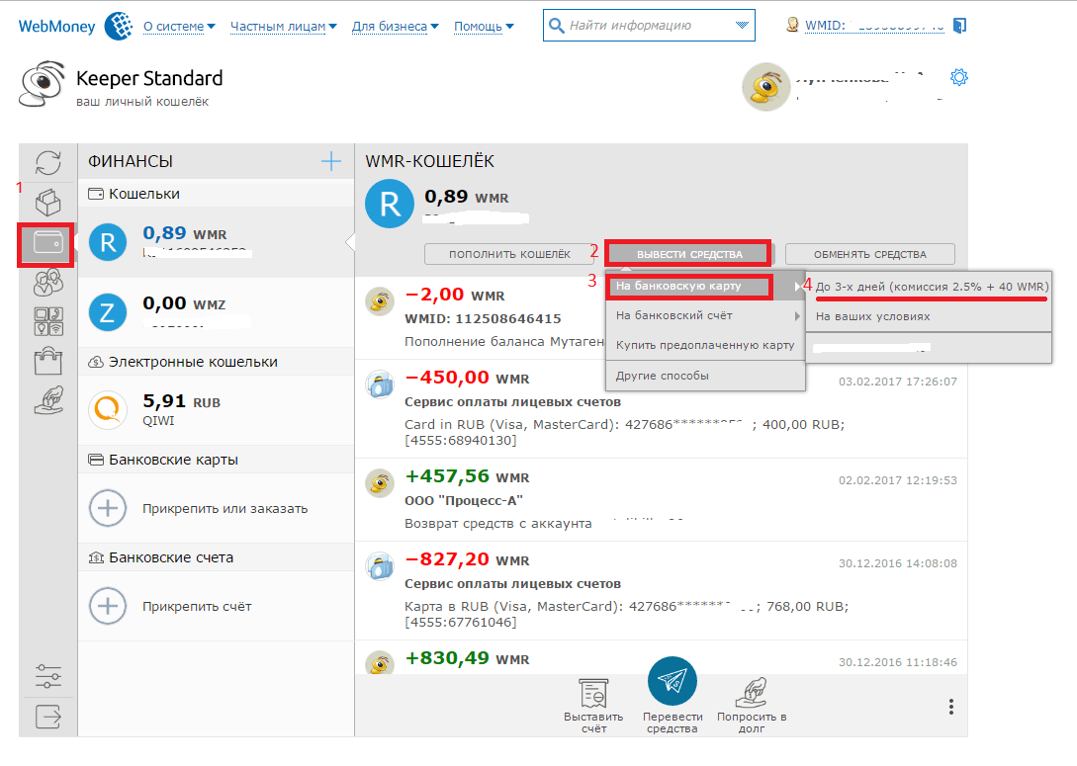Click the ПОПОЛНИТЬ КОШЕЛЁК button
This screenshot has width=1077, height=766.
click(x=509, y=254)
